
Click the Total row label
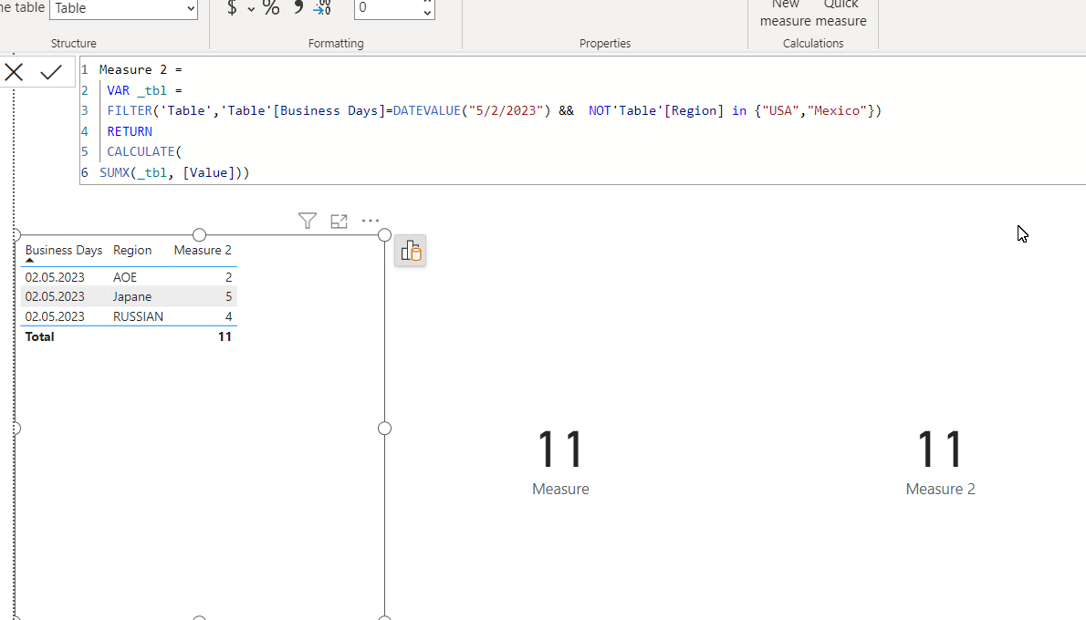click(39, 336)
